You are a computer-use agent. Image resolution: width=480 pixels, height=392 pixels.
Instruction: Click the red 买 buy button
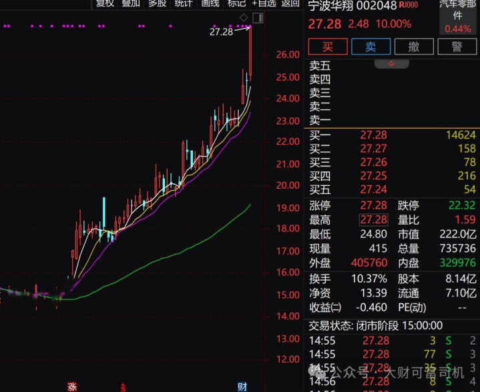[328, 47]
